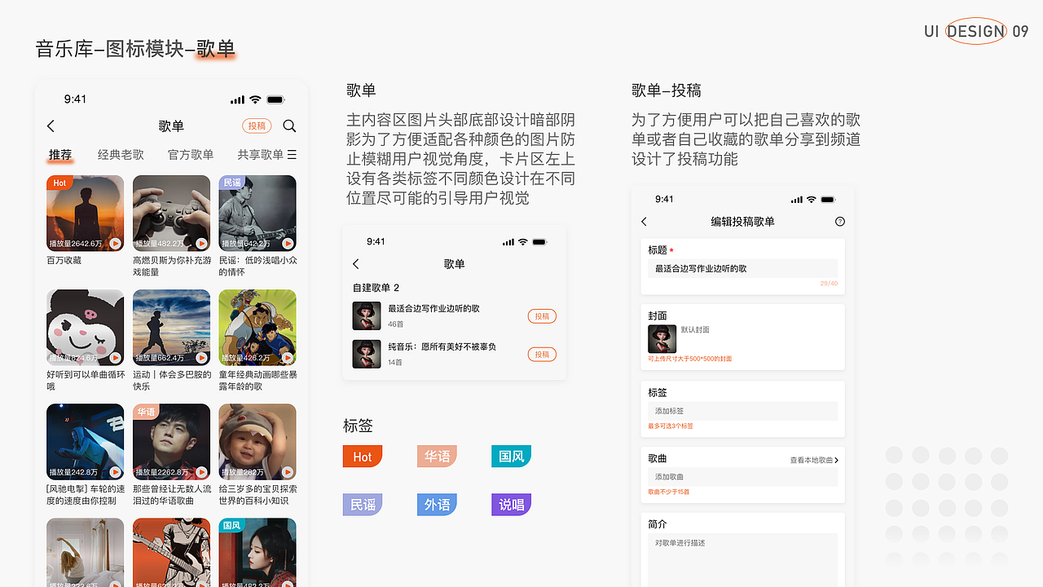Open the 高燃贝斯为你补充游戏能量 cover
Viewport: 1043px width, 587px height.
tap(171, 213)
